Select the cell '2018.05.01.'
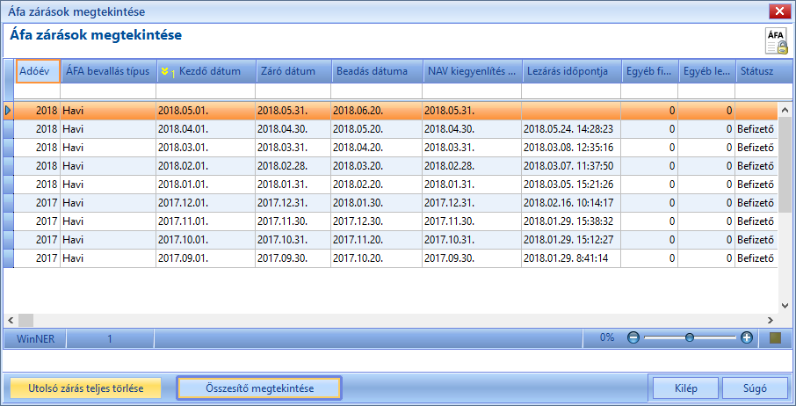 tap(206, 111)
